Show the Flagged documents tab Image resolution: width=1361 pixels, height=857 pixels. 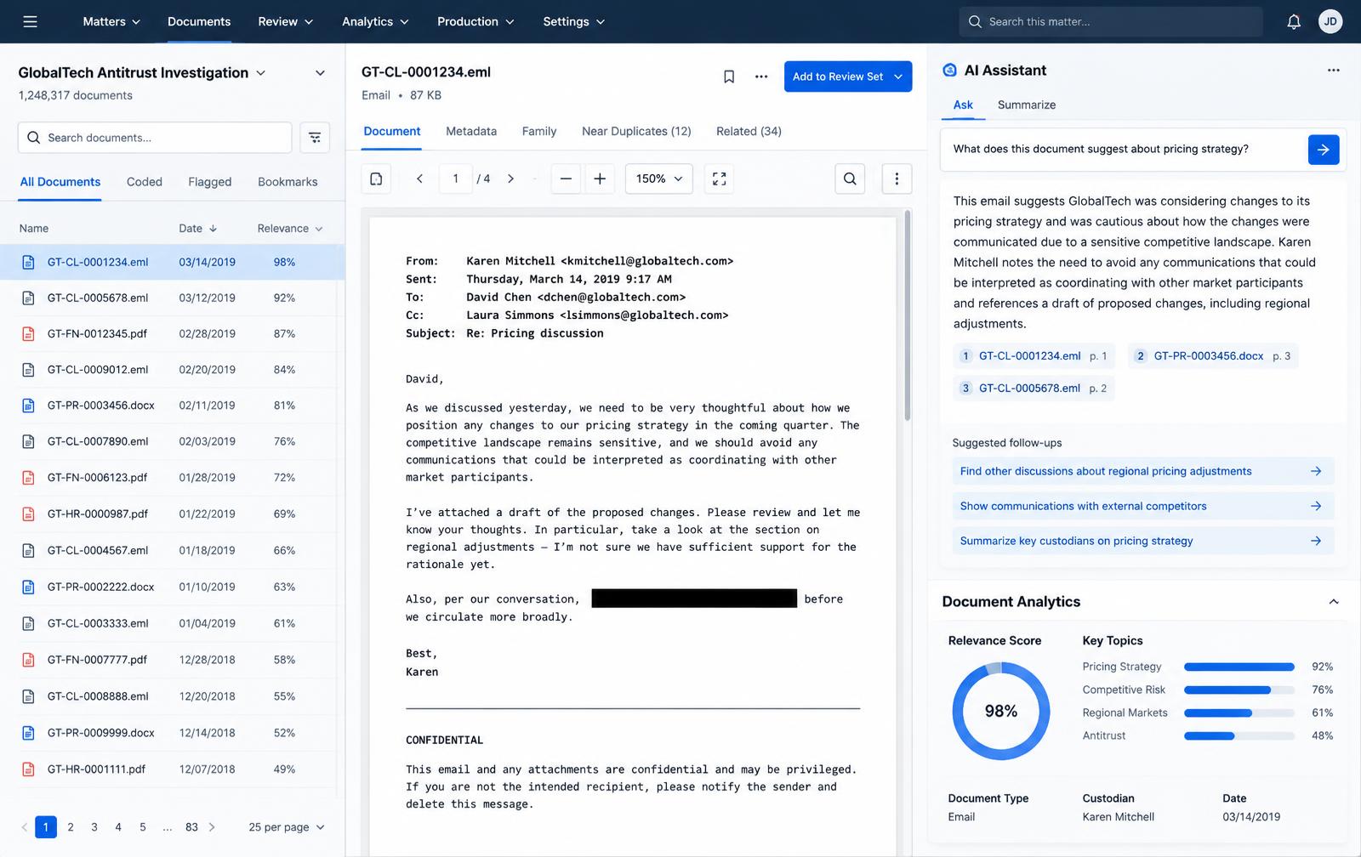point(210,182)
